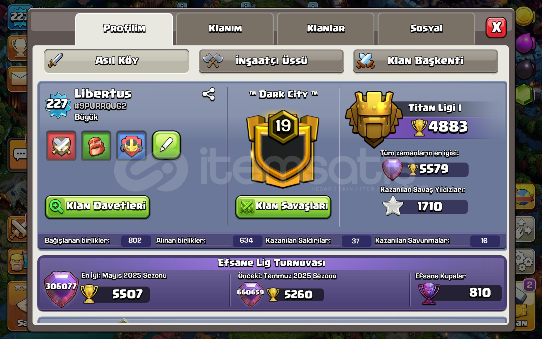Select the blue shield helmet badge icon
The height and width of the screenshot is (339, 542).
(x=131, y=146)
